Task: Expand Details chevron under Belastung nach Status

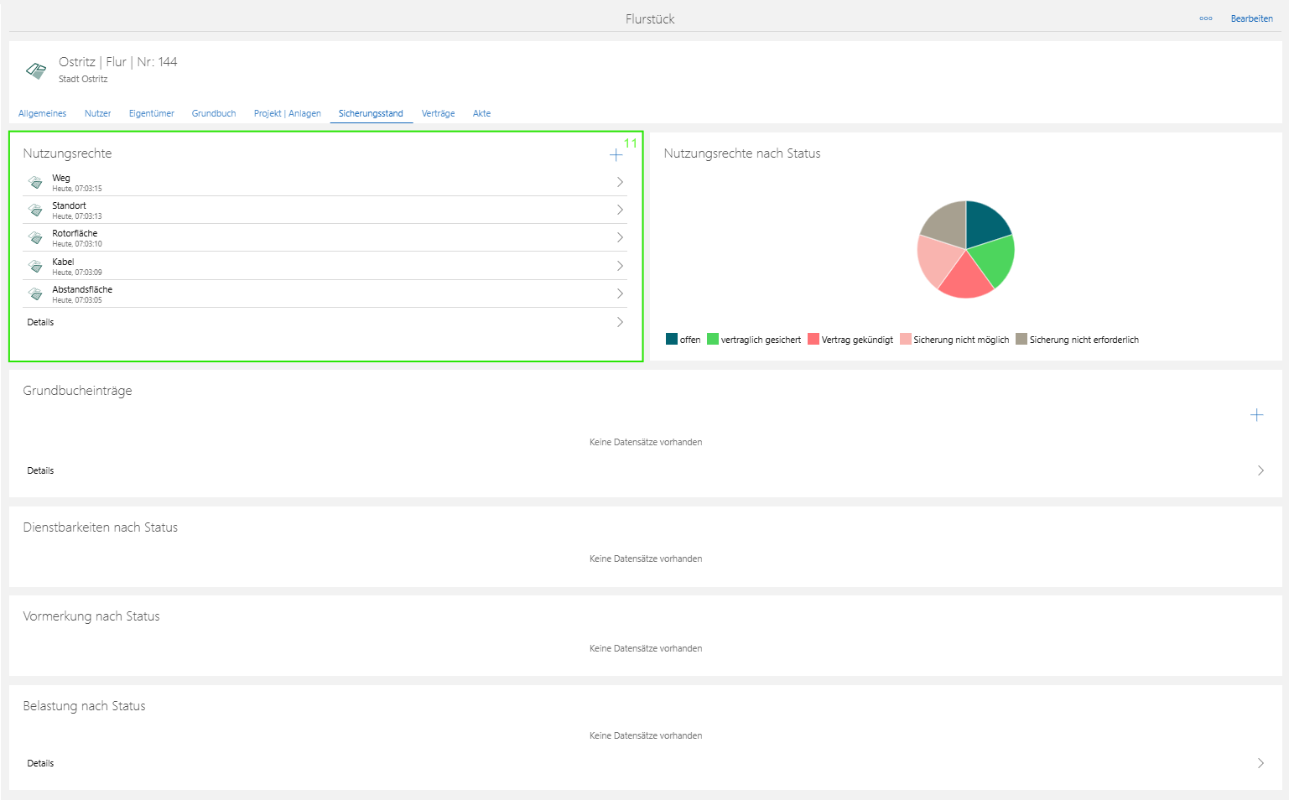Action: point(1260,763)
